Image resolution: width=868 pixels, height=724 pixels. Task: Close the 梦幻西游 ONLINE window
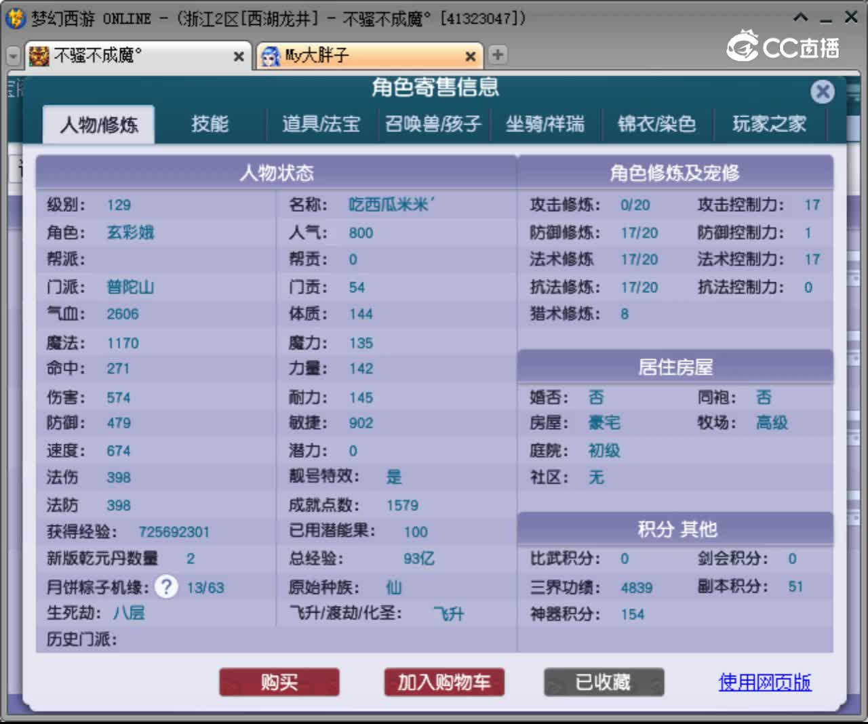[851, 17]
